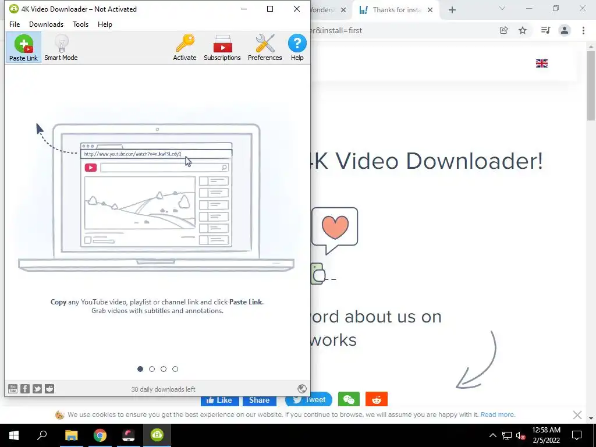
Task: Open the cookie notice Read more link
Action: tap(498, 414)
